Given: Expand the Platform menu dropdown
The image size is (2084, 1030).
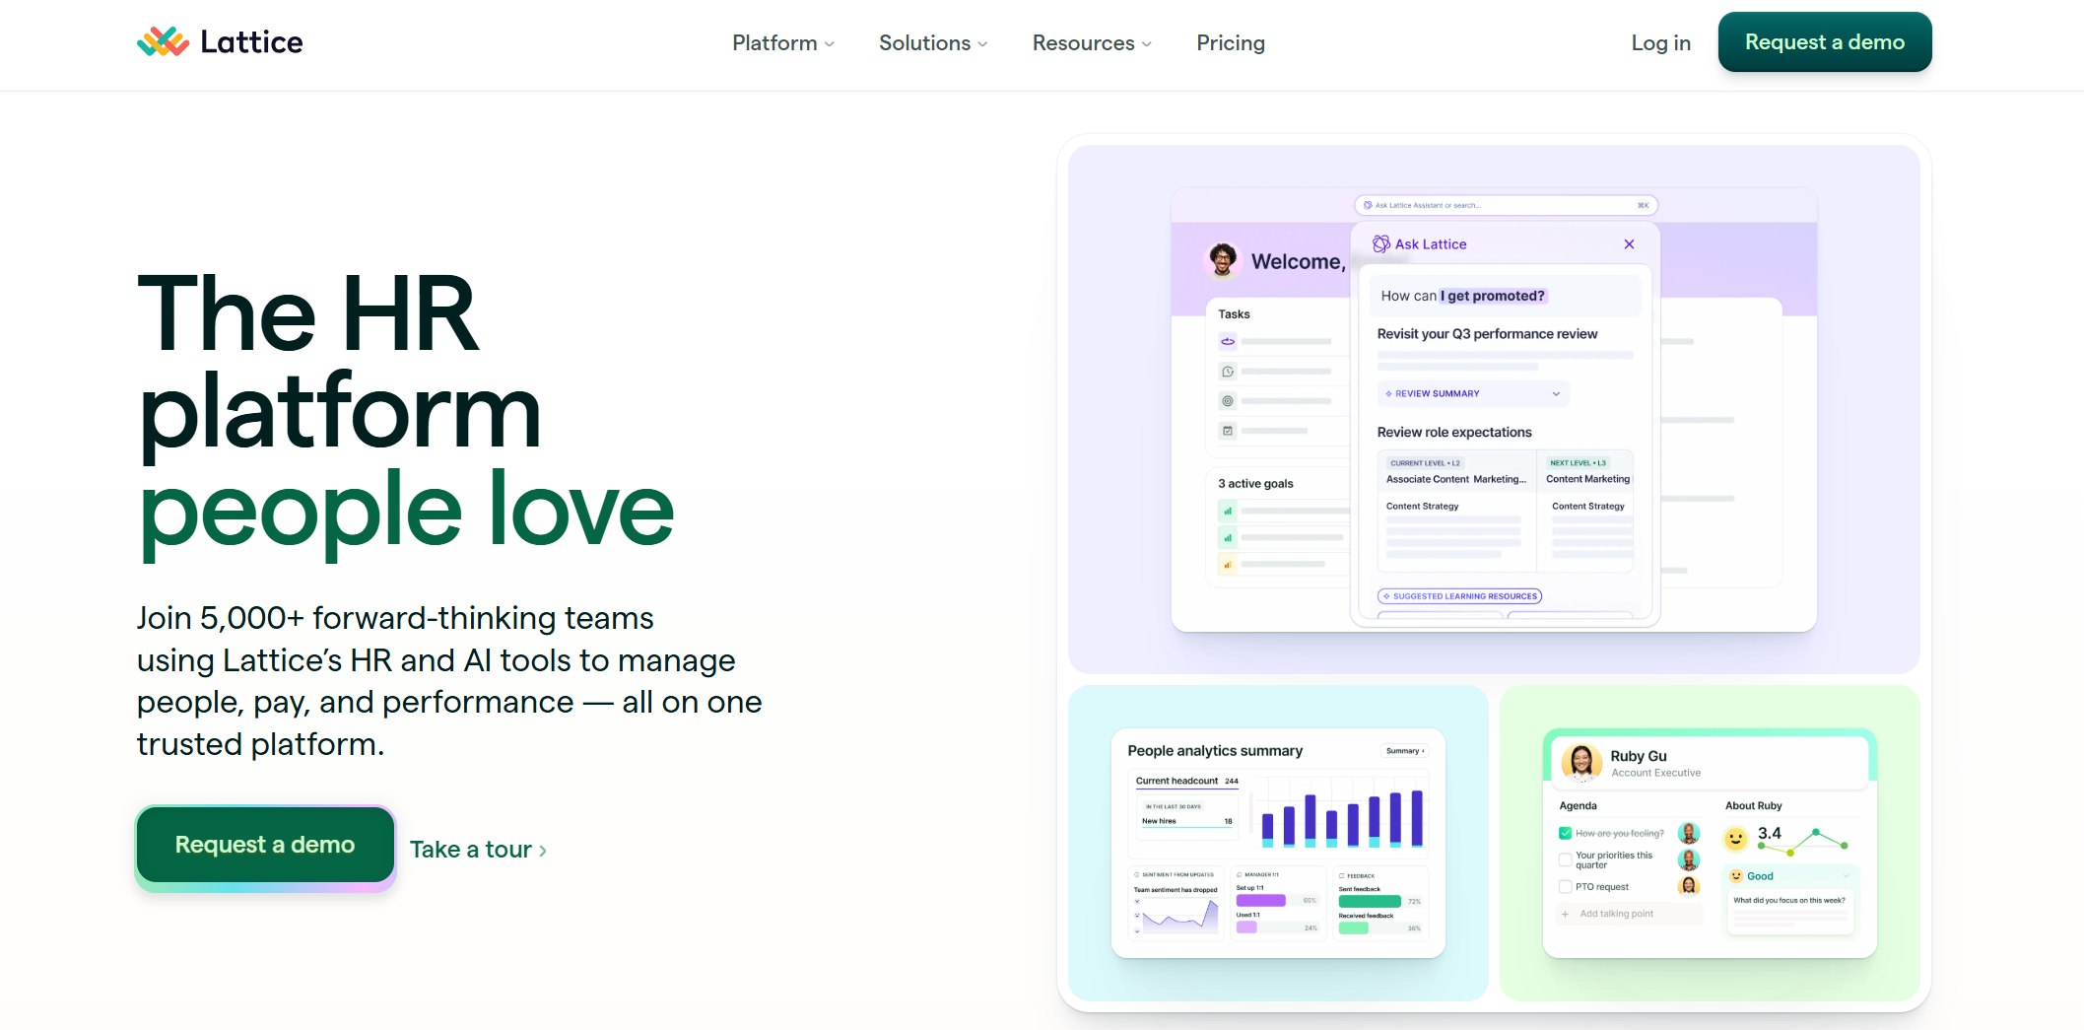Looking at the screenshot, I should coord(782,42).
